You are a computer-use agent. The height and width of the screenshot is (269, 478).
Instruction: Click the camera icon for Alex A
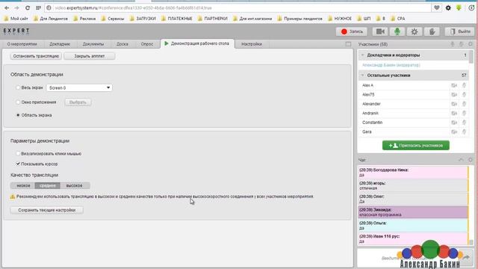point(454,85)
